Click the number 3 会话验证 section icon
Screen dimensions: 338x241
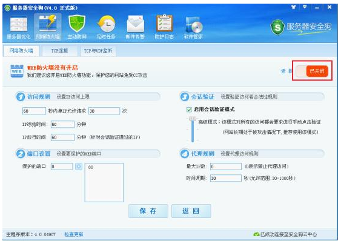tap(185, 97)
